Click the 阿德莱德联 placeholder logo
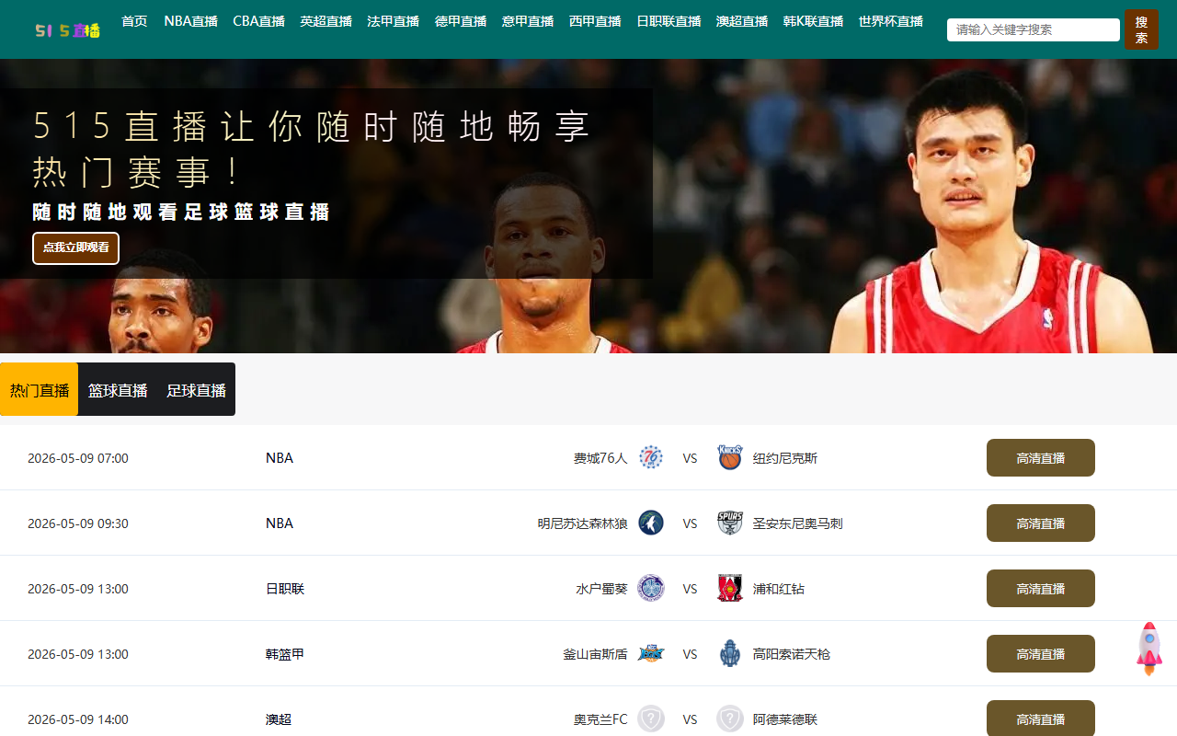 730,719
